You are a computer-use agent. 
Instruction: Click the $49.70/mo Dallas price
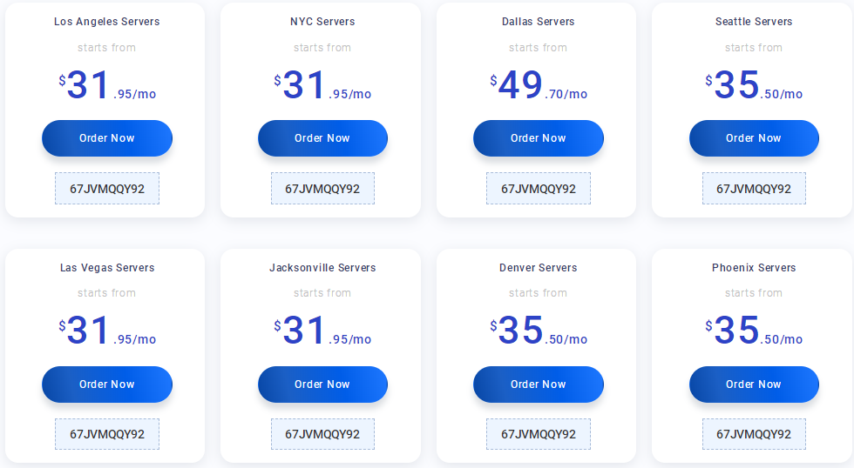point(539,86)
